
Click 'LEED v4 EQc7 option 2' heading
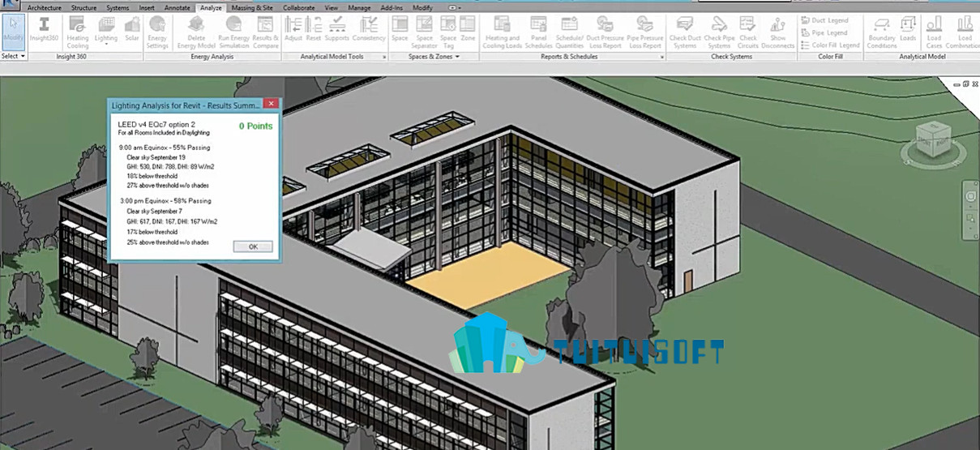156,124
